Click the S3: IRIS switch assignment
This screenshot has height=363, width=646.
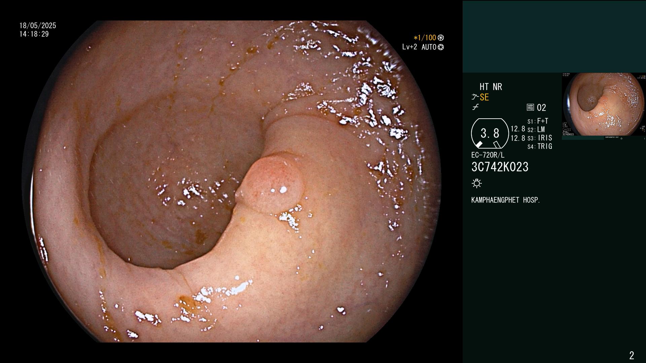coord(540,138)
